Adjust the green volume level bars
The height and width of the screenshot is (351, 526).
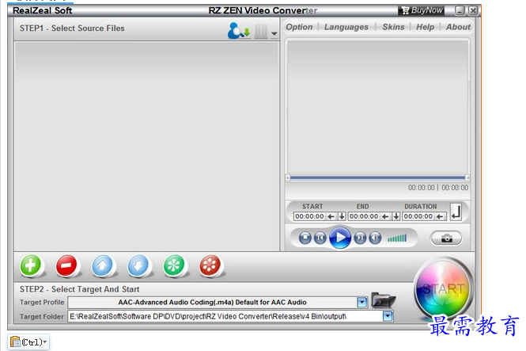[x=397, y=238]
